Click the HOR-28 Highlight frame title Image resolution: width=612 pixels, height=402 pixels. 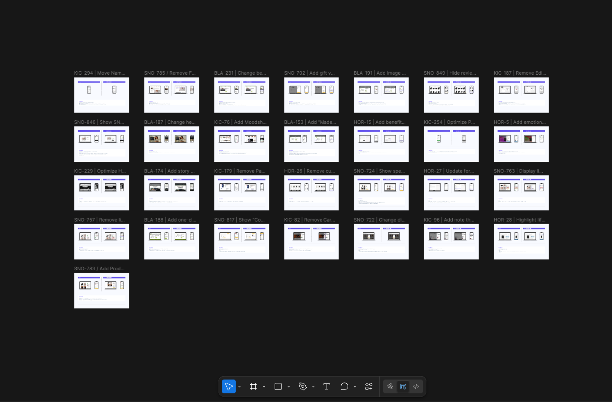519,220
